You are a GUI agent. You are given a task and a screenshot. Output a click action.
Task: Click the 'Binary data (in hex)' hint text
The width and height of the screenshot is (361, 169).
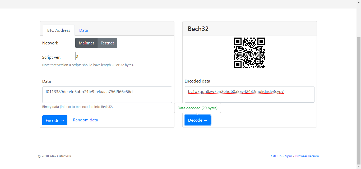pos(77,107)
